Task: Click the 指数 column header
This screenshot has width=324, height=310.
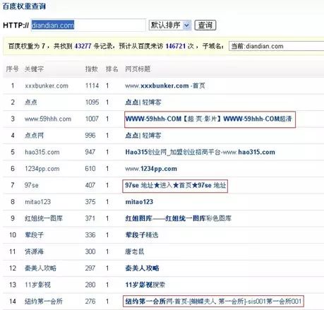Action: point(92,69)
